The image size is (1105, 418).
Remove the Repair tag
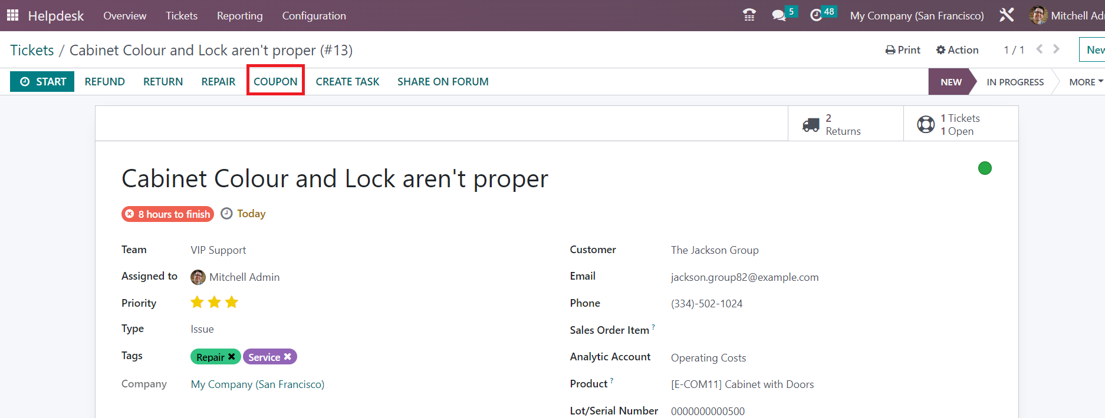[232, 357]
